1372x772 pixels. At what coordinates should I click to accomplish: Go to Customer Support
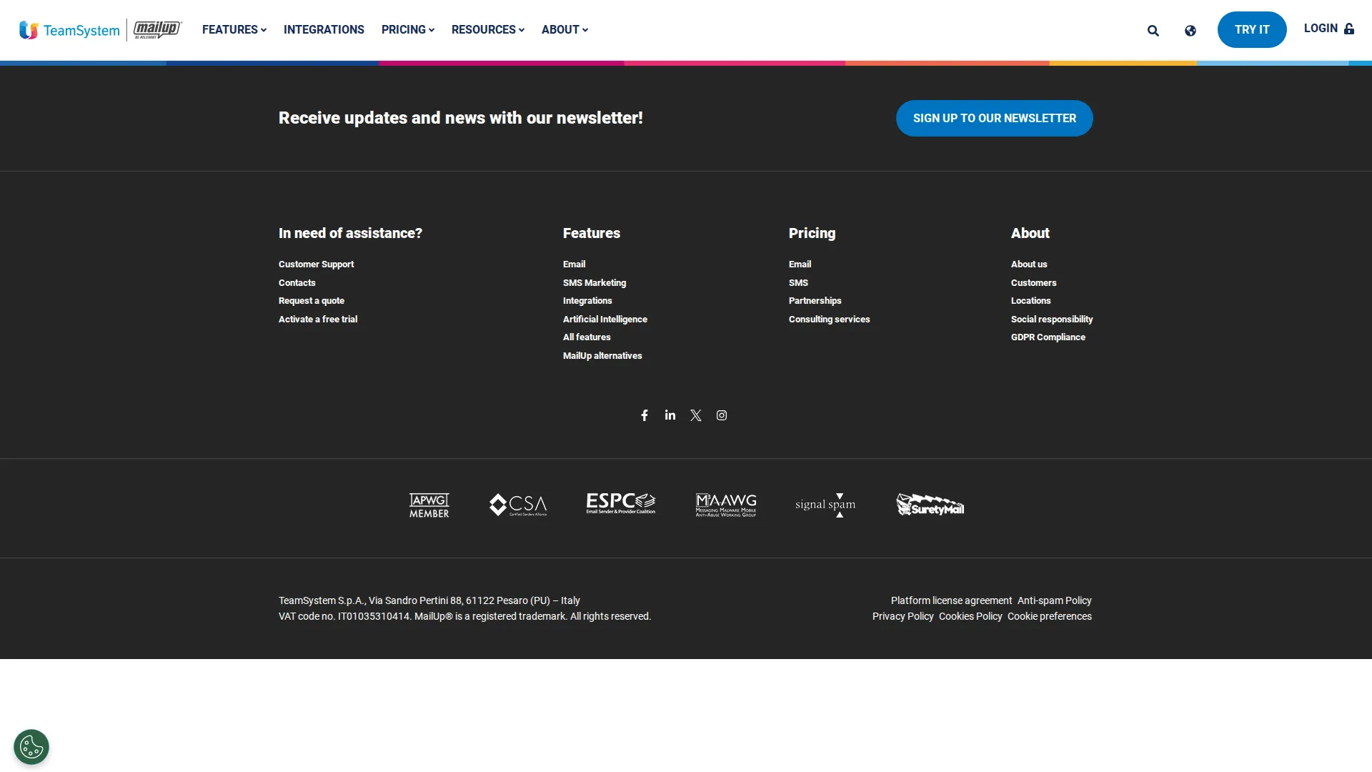coord(316,264)
